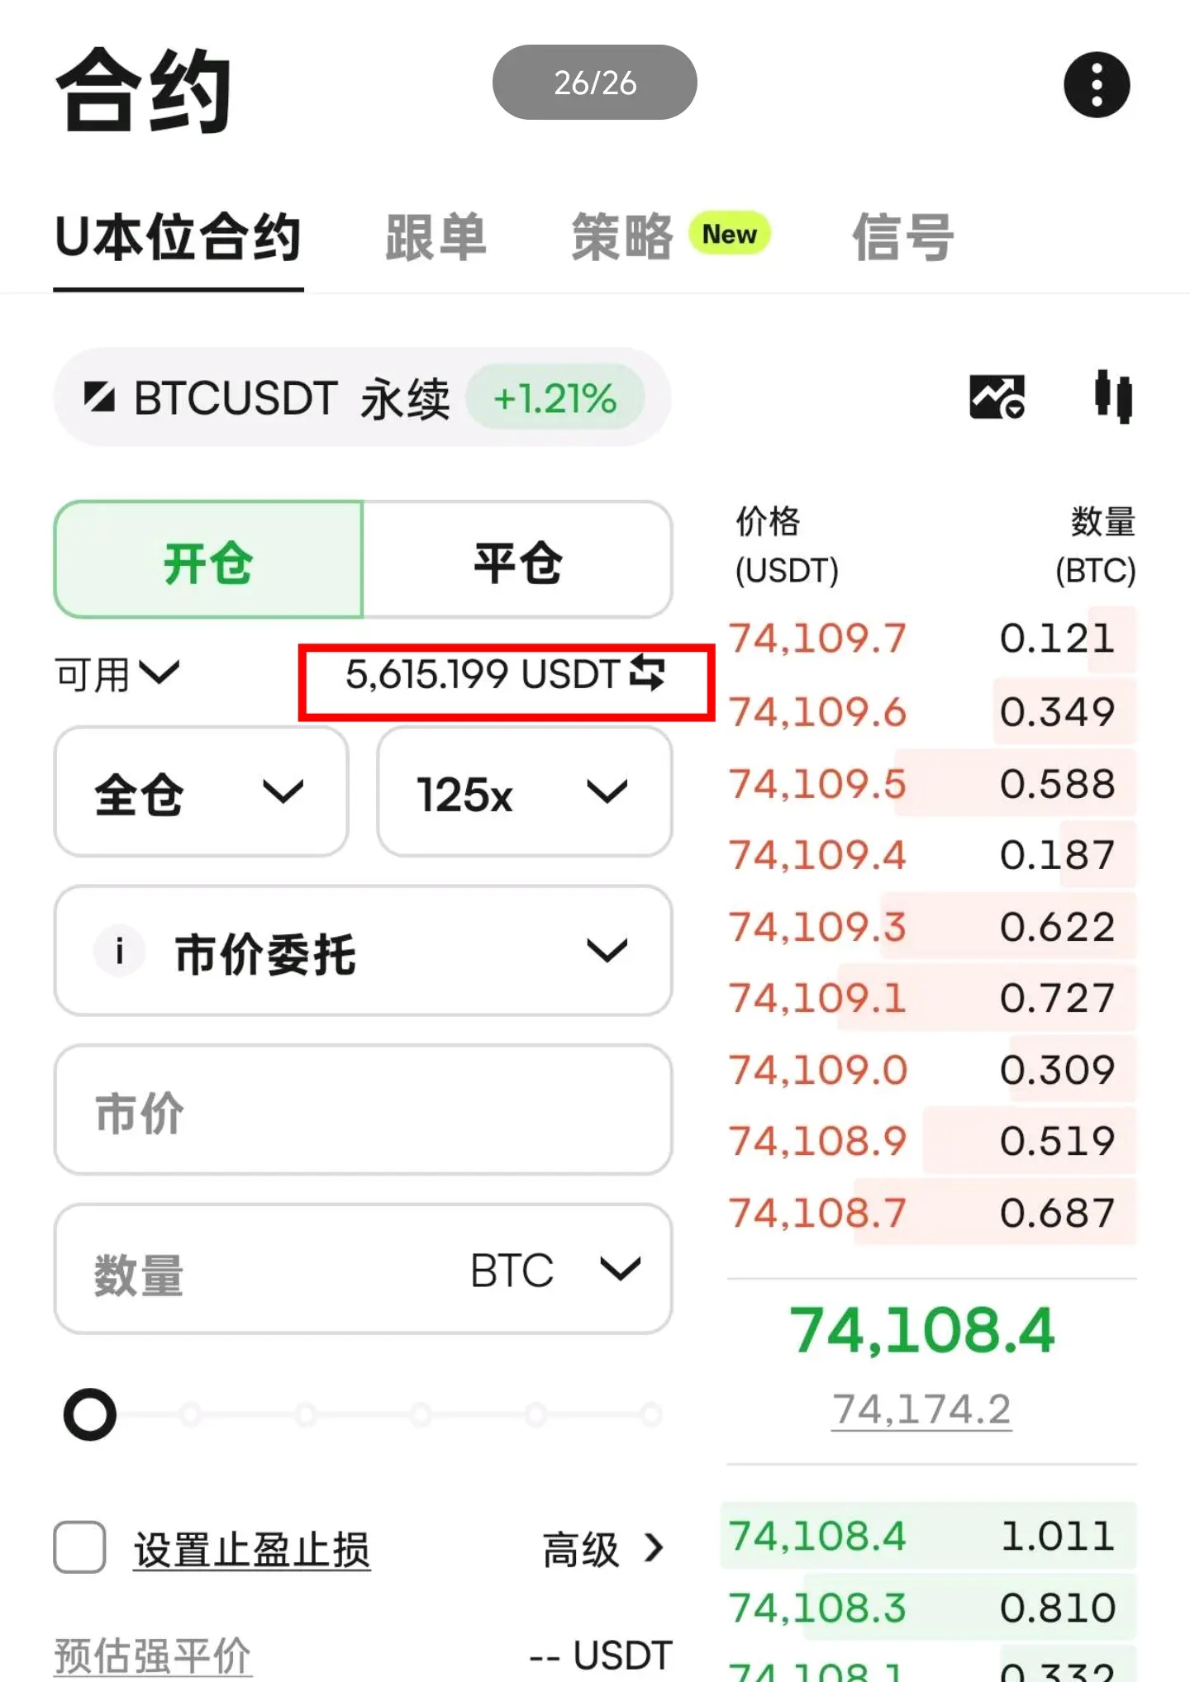This screenshot has width=1190, height=1682.
Task: Select ask price 74,108.7
Action: [x=817, y=1213]
